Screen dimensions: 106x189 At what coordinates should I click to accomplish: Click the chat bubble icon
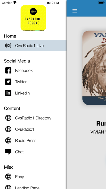[x=8, y=152]
